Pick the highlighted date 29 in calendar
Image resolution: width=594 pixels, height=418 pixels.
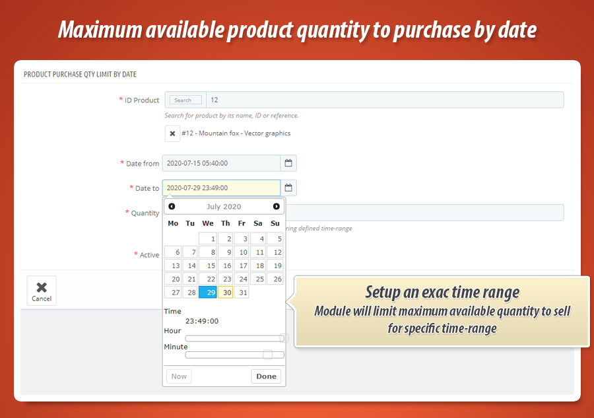tap(208, 293)
